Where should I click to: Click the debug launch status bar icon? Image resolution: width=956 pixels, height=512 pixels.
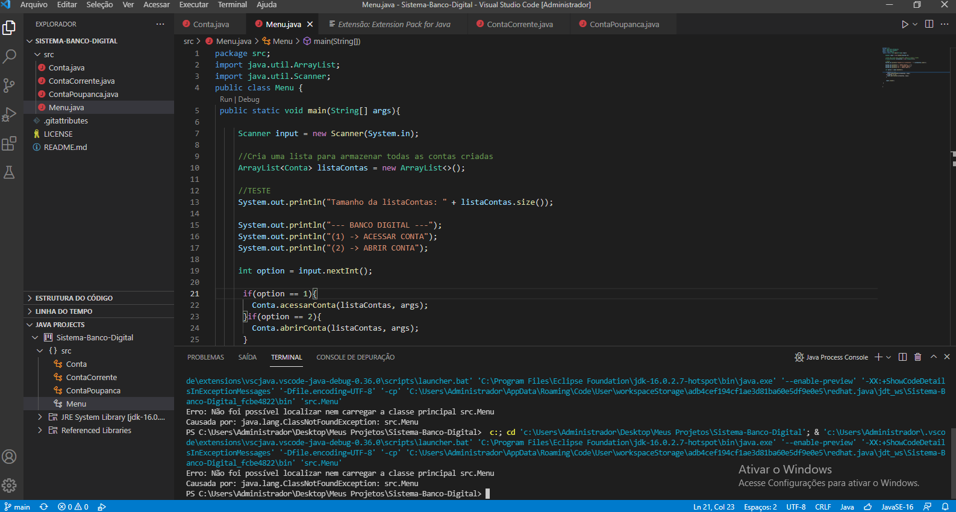tap(102, 507)
